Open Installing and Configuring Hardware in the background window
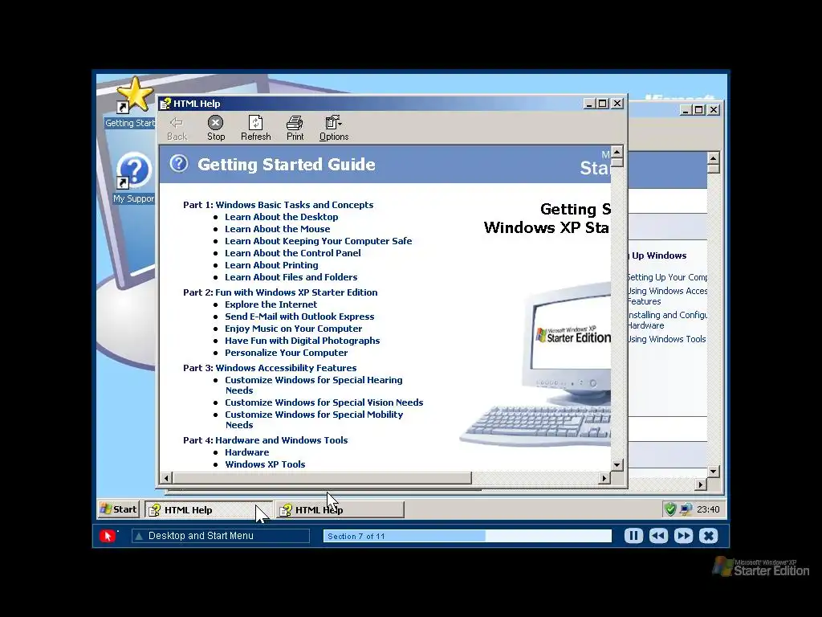The height and width of the screenshot is (617, 822). (667, 320)
